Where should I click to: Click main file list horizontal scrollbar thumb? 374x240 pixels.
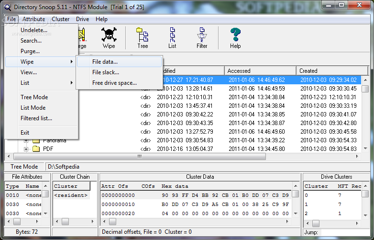(x=140, y=157)
